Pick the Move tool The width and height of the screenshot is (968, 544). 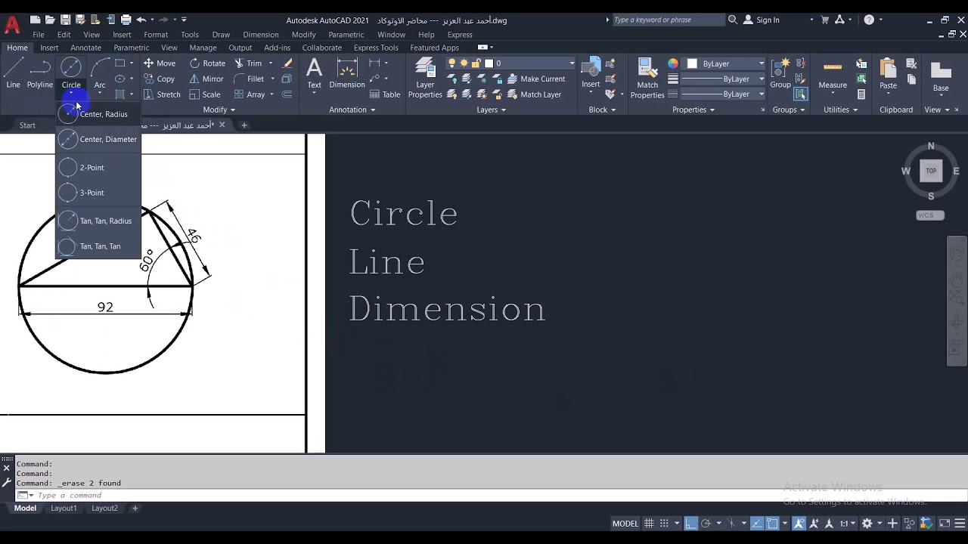point(160,63)
